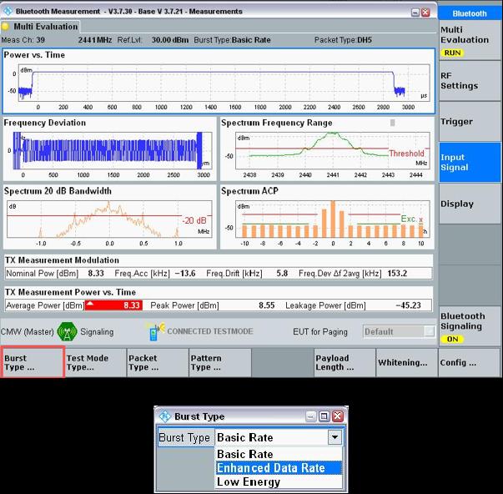Click the Burst Type label in dialog
Viewport: 503px width, 494px height.
(x=184, y=437)
